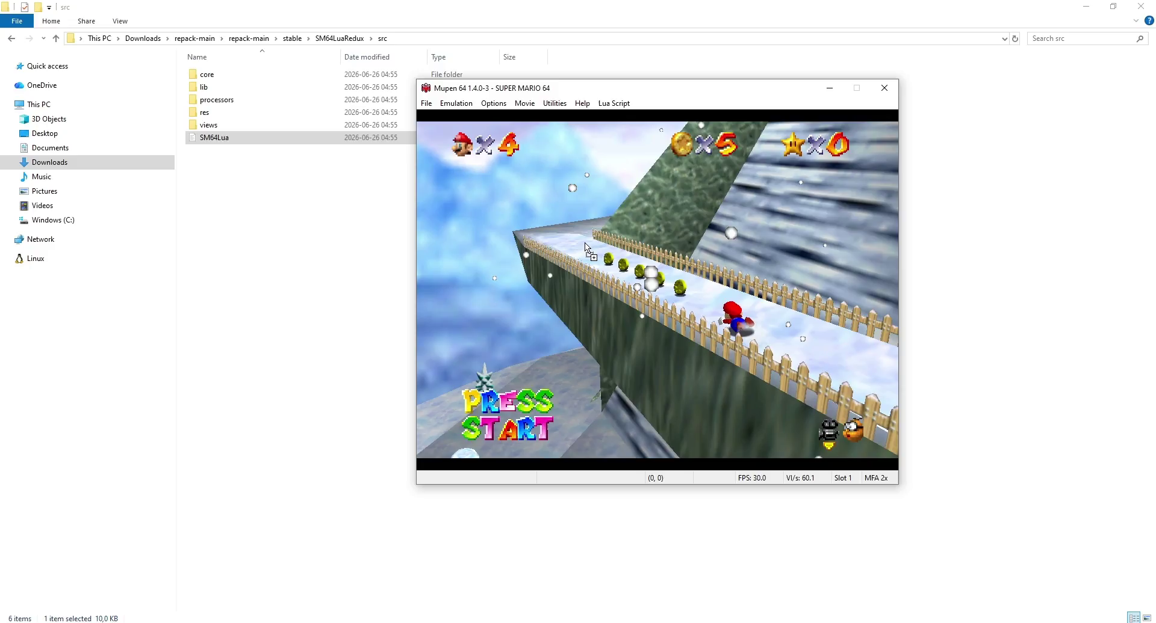Viewport: 1156px width, 623px height.
Task: Click the Search src input field
Action: point(1087,38)
